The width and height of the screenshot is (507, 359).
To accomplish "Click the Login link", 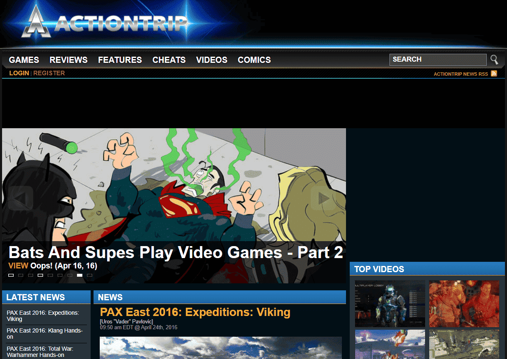I will click(x=19, y=73).
